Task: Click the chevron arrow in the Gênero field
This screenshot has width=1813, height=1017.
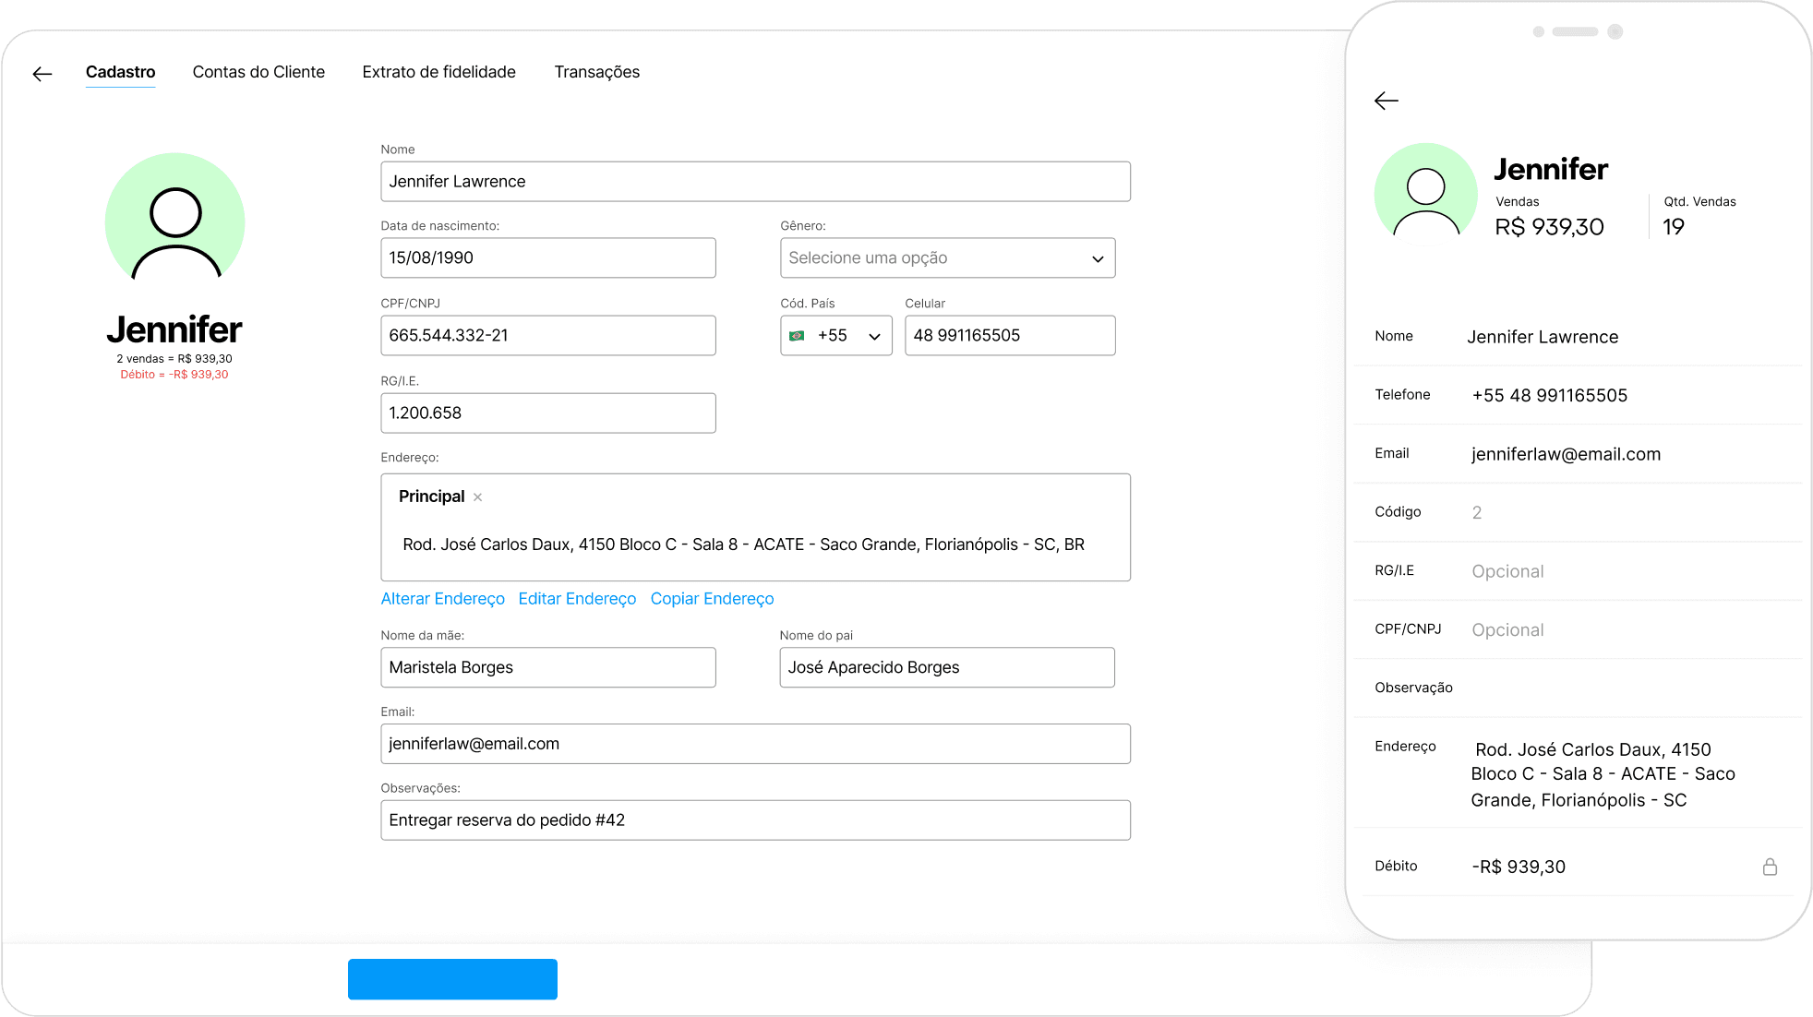Action: tap(1097, 259)
